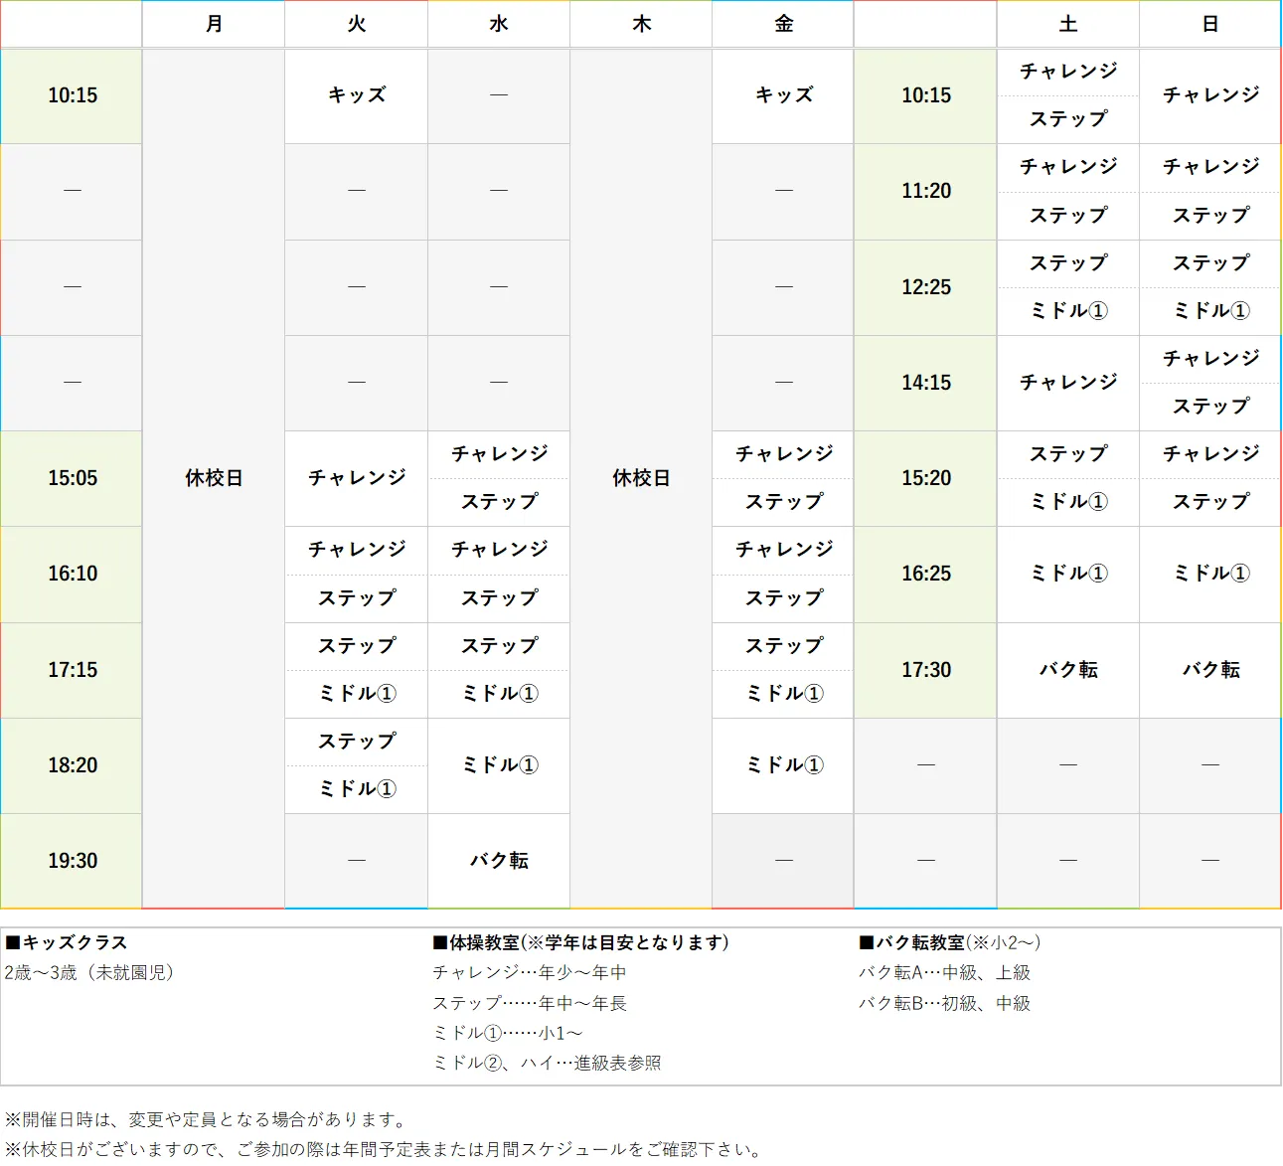Click the 17:30 time label
Viewport: 1283px width, 1166px height.
pos(924,670)
